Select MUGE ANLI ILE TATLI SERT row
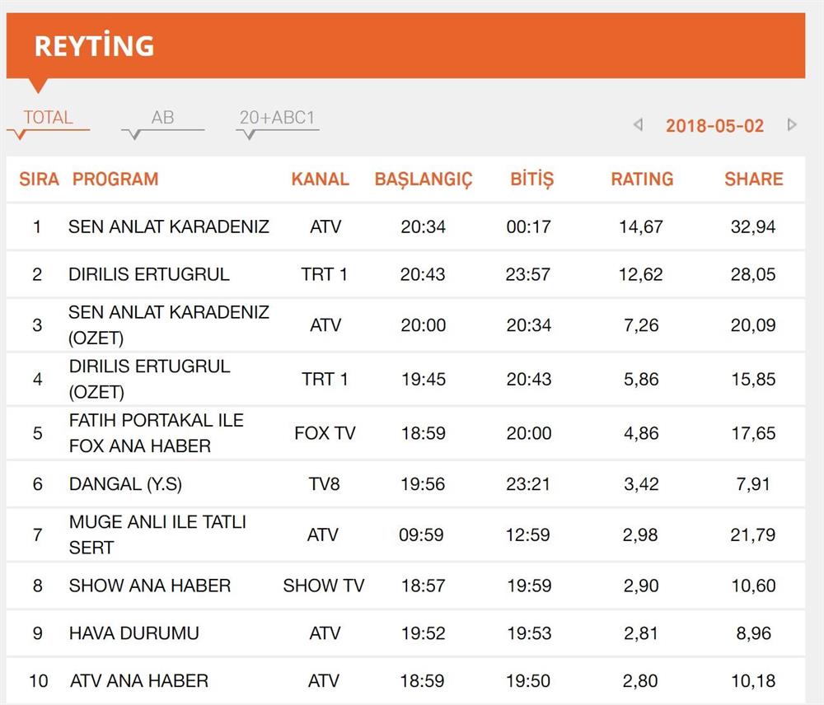The width and height of the screenshot is (824, 705). (x=157, y=535)
